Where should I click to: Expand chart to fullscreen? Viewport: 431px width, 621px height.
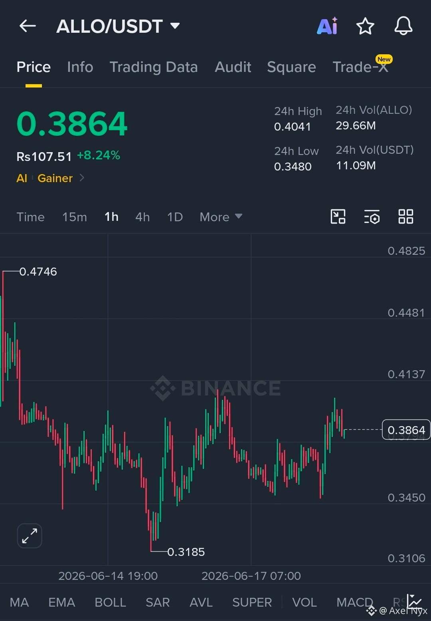pyautogui.click(x=30, y=536)
